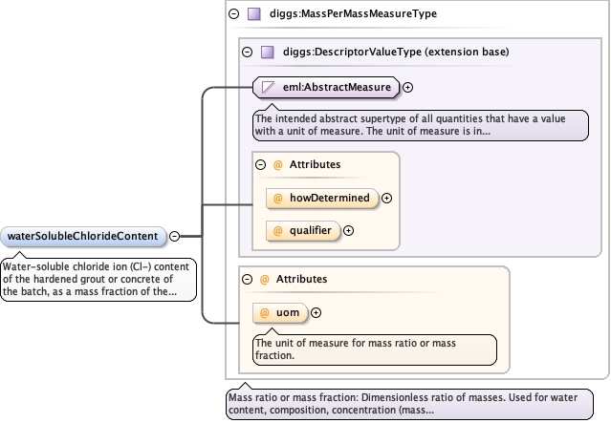611x423 pixels.
Task: Collapse the Attributes group containing uom
Action: (x=247, y=280)
